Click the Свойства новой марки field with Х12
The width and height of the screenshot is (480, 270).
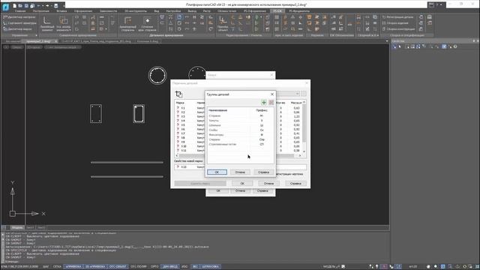240,166
